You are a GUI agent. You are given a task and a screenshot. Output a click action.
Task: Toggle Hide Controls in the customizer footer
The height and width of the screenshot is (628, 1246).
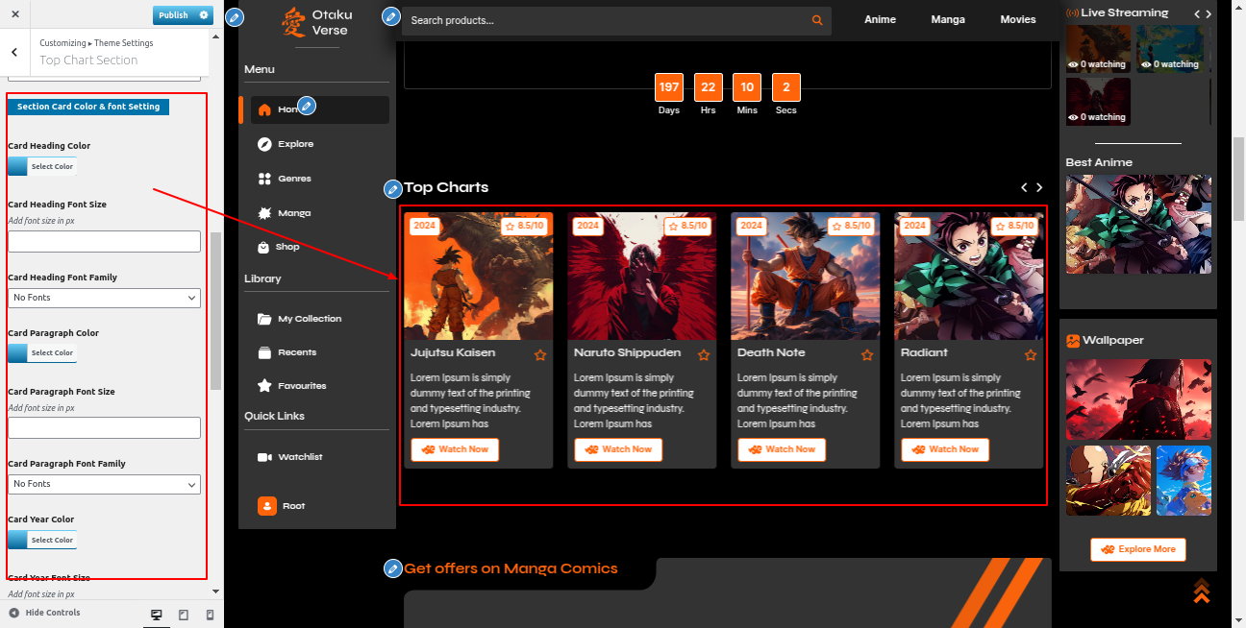[x=44, y=613]
